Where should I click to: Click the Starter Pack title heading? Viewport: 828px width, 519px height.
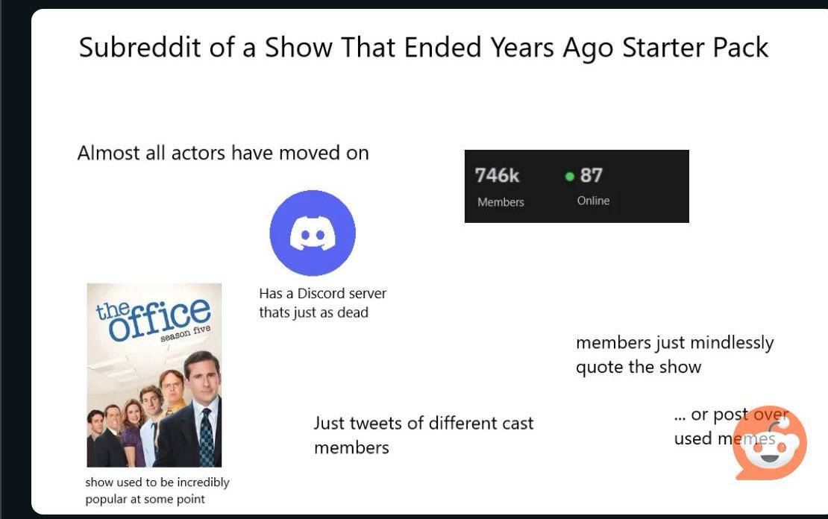click(x=423, y=48)
